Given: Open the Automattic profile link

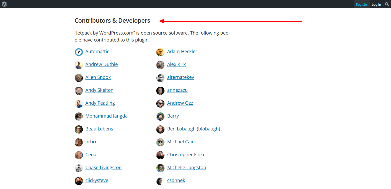Looking at the screenshot, I should click(97, 51).
